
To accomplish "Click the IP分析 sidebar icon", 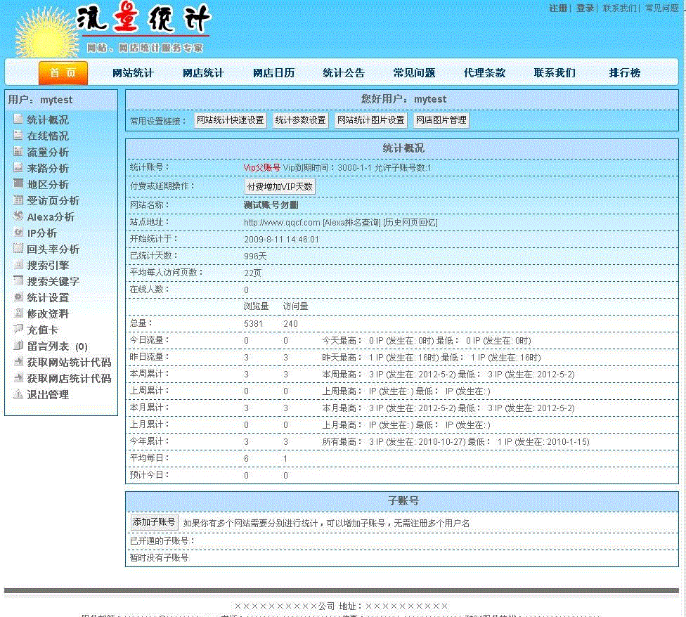I will [x=18, y=233].
